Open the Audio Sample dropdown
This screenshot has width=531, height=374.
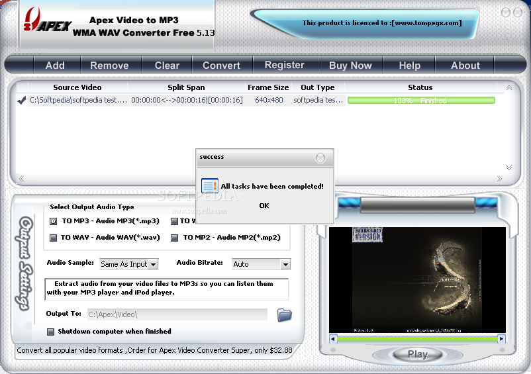pos(154,264)
